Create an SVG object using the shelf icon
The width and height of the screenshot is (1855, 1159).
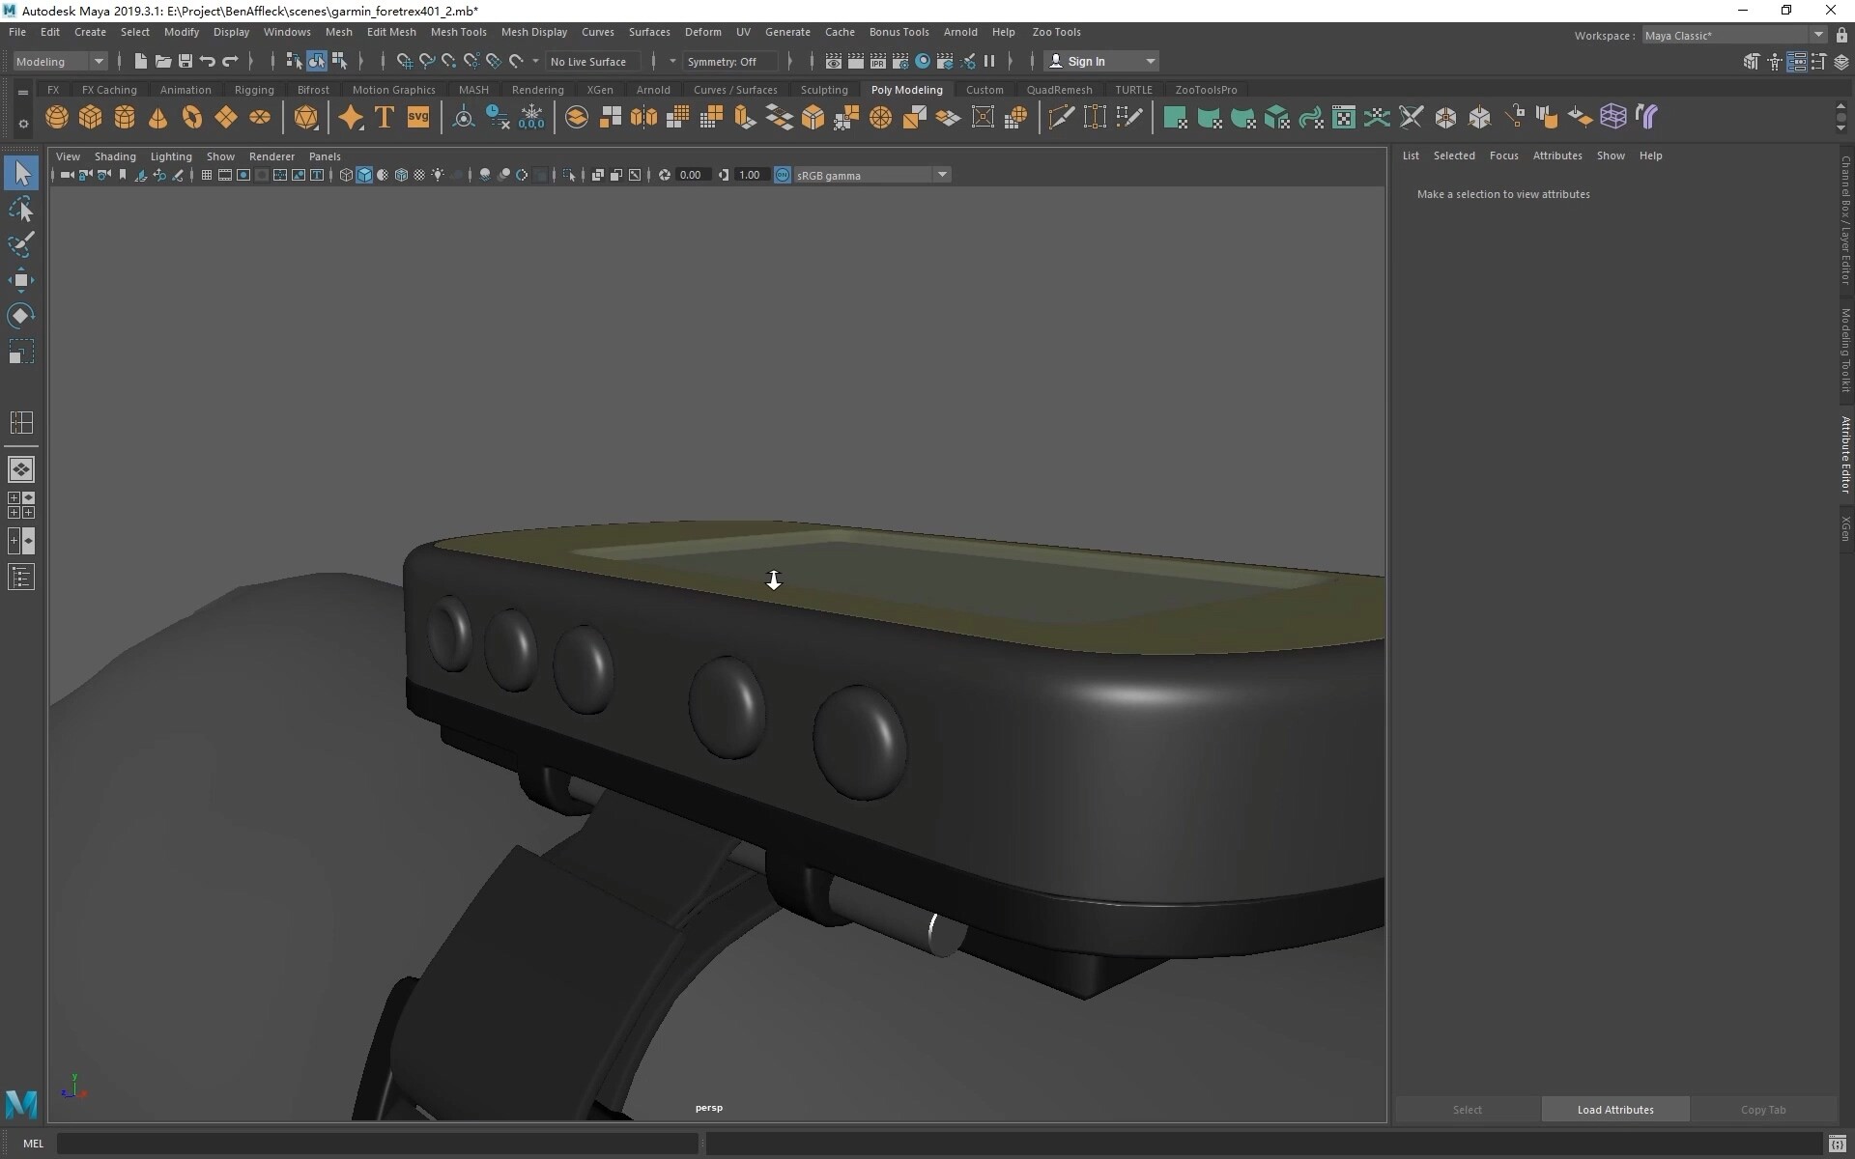(417, 117)
